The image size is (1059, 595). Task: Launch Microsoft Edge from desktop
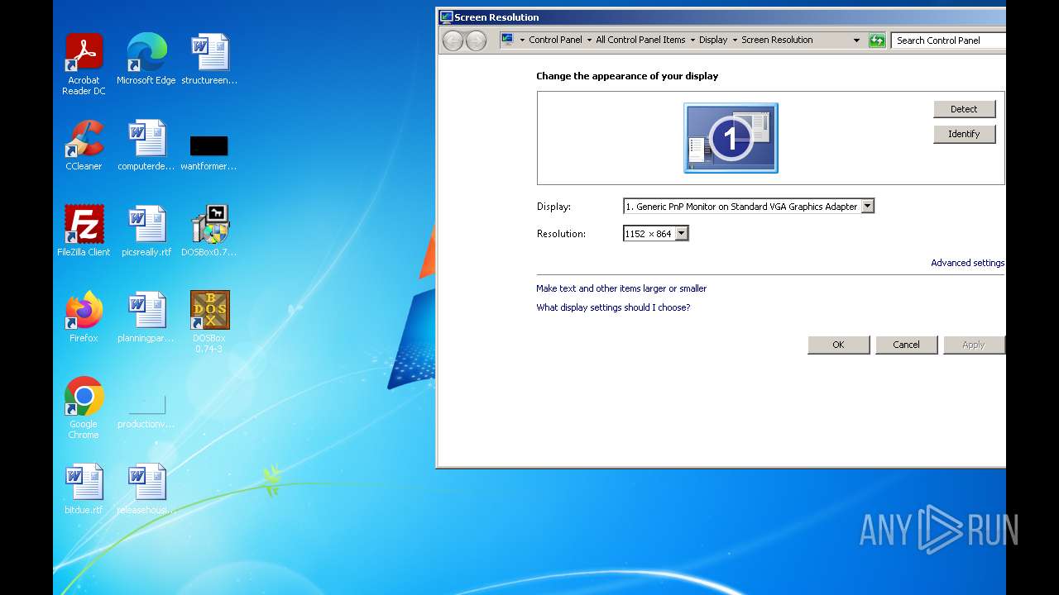146,59
